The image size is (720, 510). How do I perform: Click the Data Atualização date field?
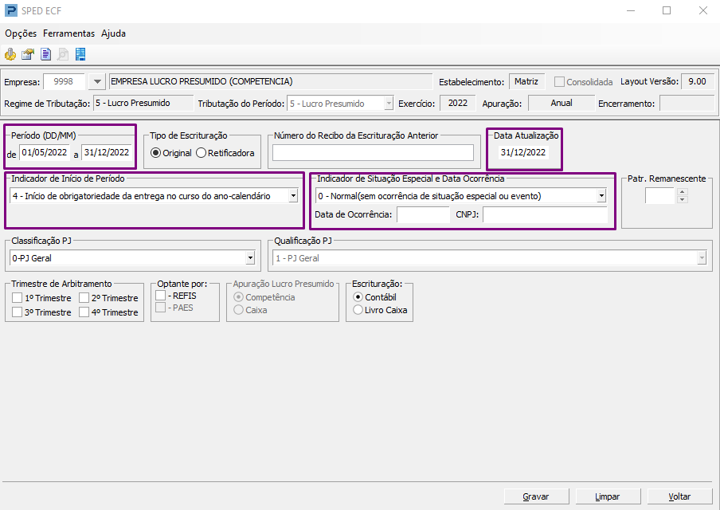click(523, 152)
